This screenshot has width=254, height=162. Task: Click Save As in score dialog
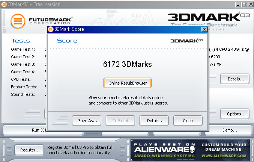click(x=87, y=121)
